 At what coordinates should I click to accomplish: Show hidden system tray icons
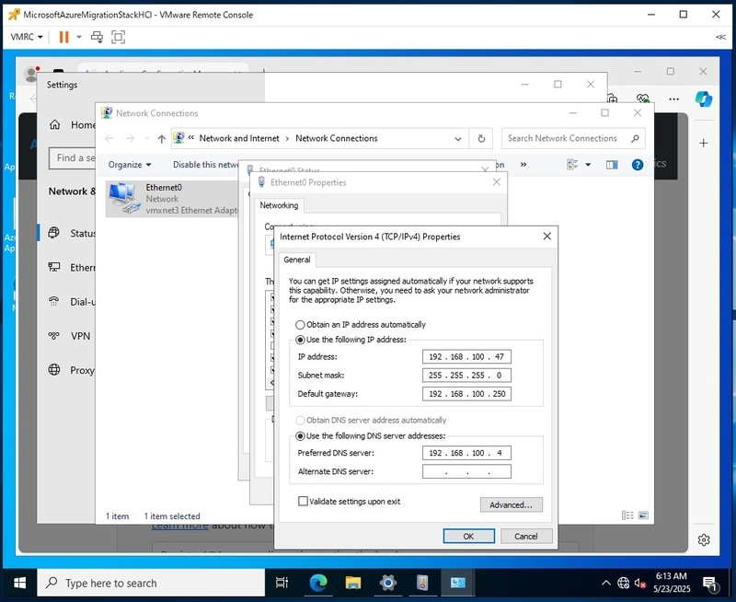point(606,584)
